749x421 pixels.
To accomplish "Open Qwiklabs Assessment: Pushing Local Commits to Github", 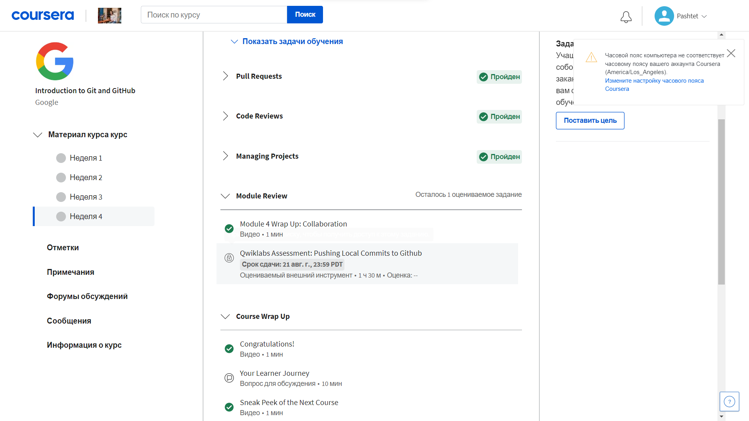I will coord(331,253).
